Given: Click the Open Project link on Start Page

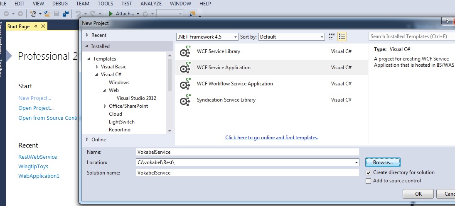Looking at the screenshot, I should click(36, 108).
